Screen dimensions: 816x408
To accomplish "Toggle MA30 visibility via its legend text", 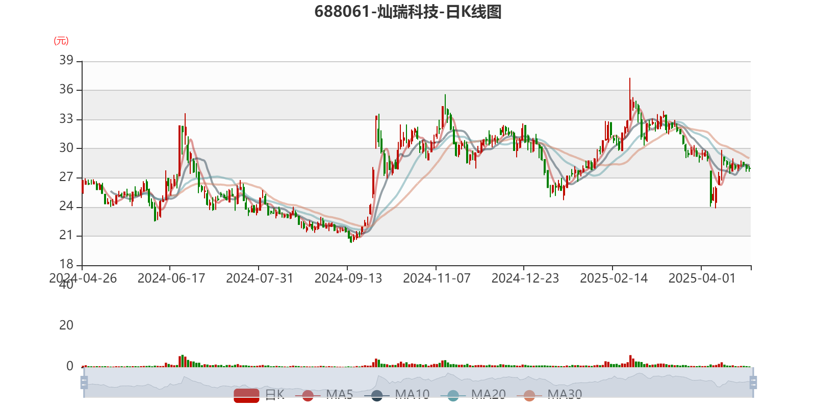I will [x=565, y=394].
